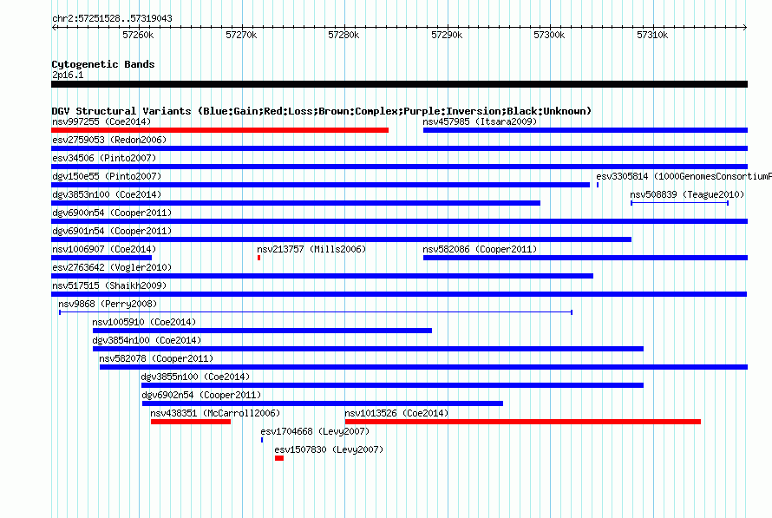The image size is (772, 518).
Task: Select the dgv3855n100 (Coe2014) label
Action: (x=195, y=377)
